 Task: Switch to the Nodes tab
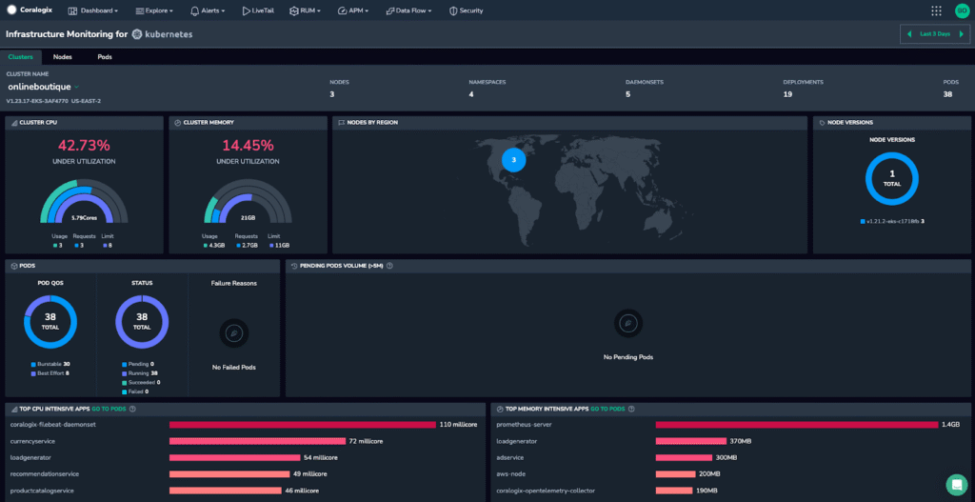[62, 56]
